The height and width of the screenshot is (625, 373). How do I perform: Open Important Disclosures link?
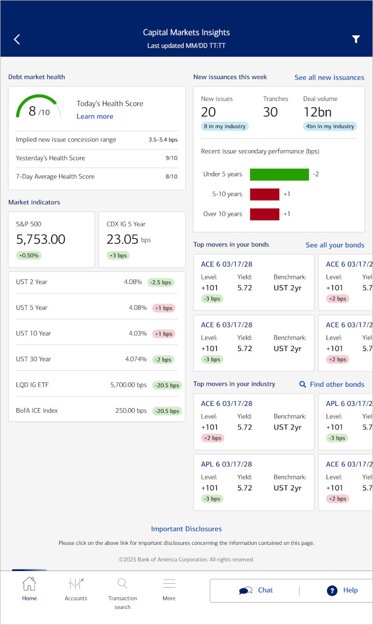click(x=186, y=529)
